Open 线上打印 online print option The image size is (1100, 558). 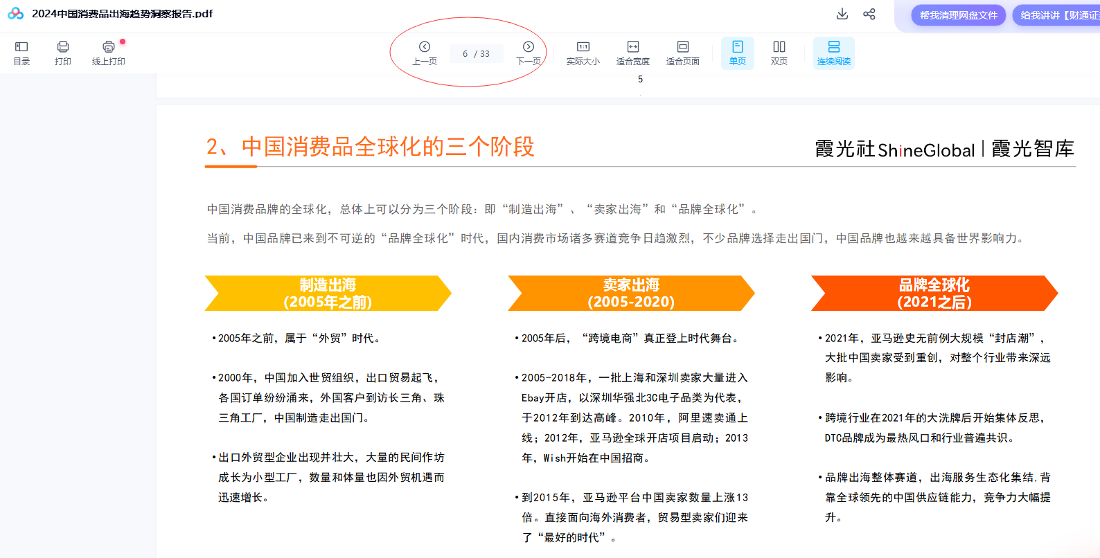(109, 53)
